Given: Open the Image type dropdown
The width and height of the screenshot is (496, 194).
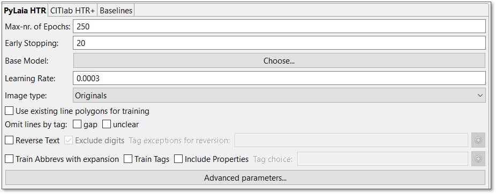Looking at the screenshot, I should tap(279, 95).
